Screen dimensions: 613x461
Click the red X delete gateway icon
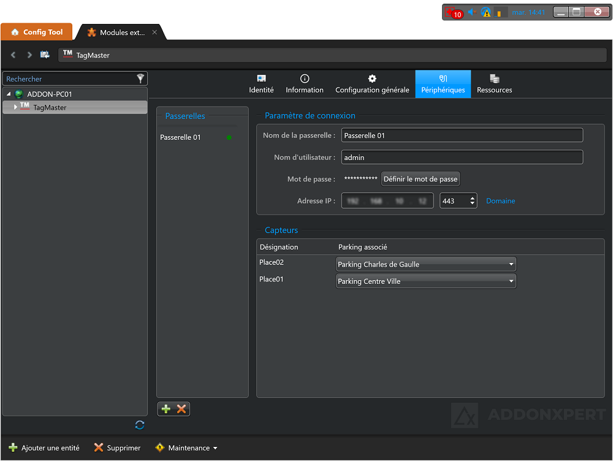click(181, 409)
